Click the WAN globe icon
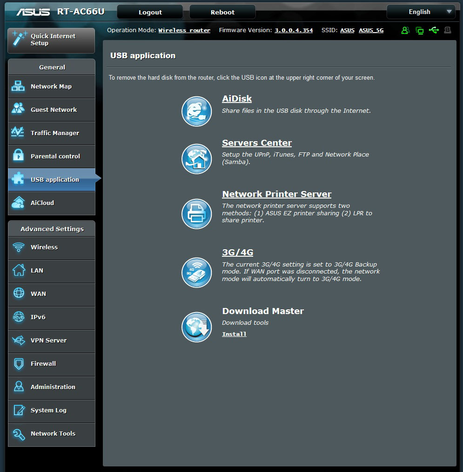Viewport: 463px width, 472px height. pos(19,293)
